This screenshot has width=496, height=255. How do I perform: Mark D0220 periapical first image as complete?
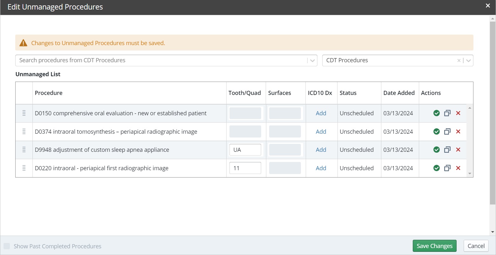437,168
